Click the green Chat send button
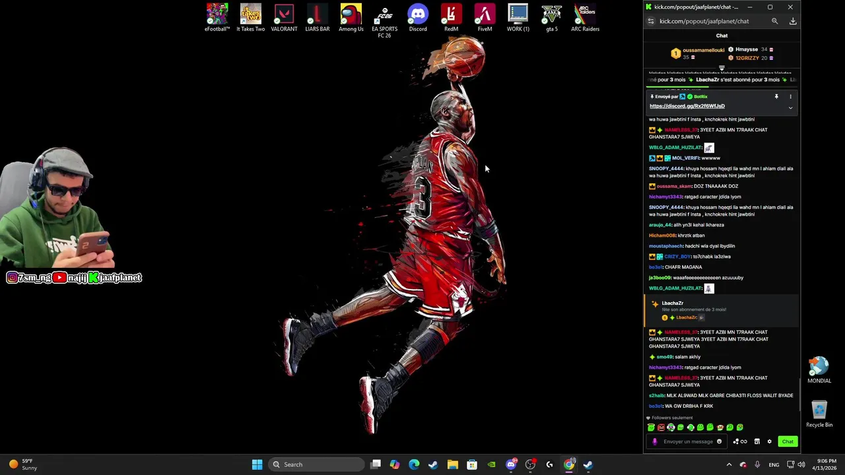Image resolution: width=845 pixels, height=475 pixels. click(788, 441)
